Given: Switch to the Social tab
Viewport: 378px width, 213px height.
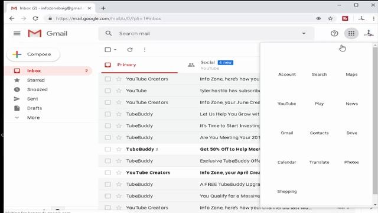Looking at the screenshot, I should pos(217,64).
